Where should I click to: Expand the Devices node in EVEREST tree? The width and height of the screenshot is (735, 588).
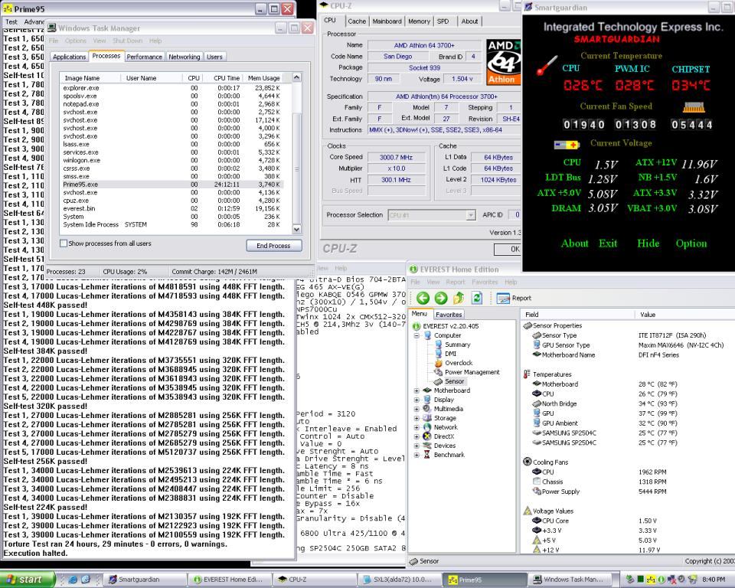click(416, 446)
